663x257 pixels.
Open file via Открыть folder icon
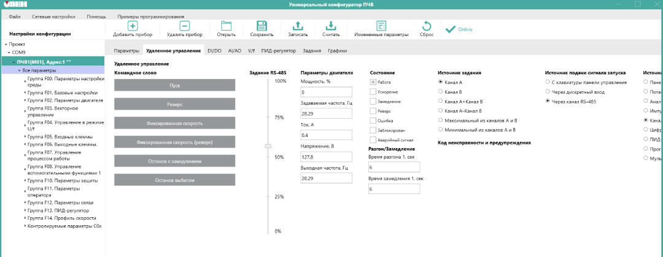coord(226,26)
